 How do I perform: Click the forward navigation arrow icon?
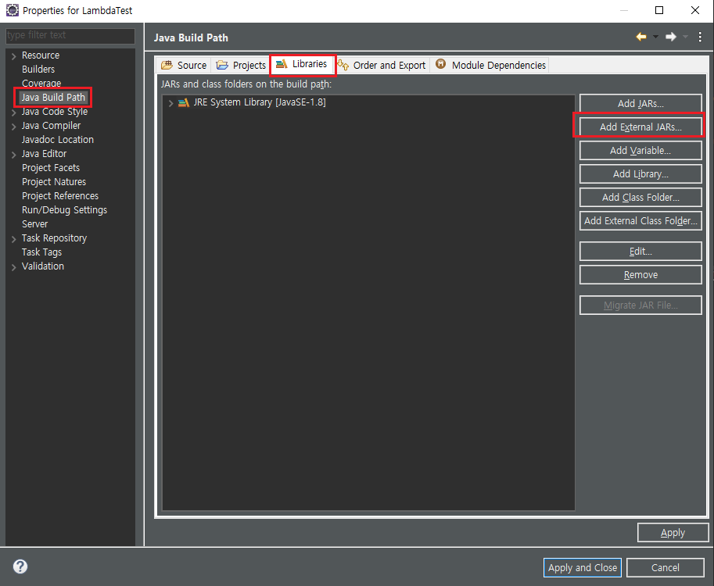pyautogui.click(x=671, y=37)
